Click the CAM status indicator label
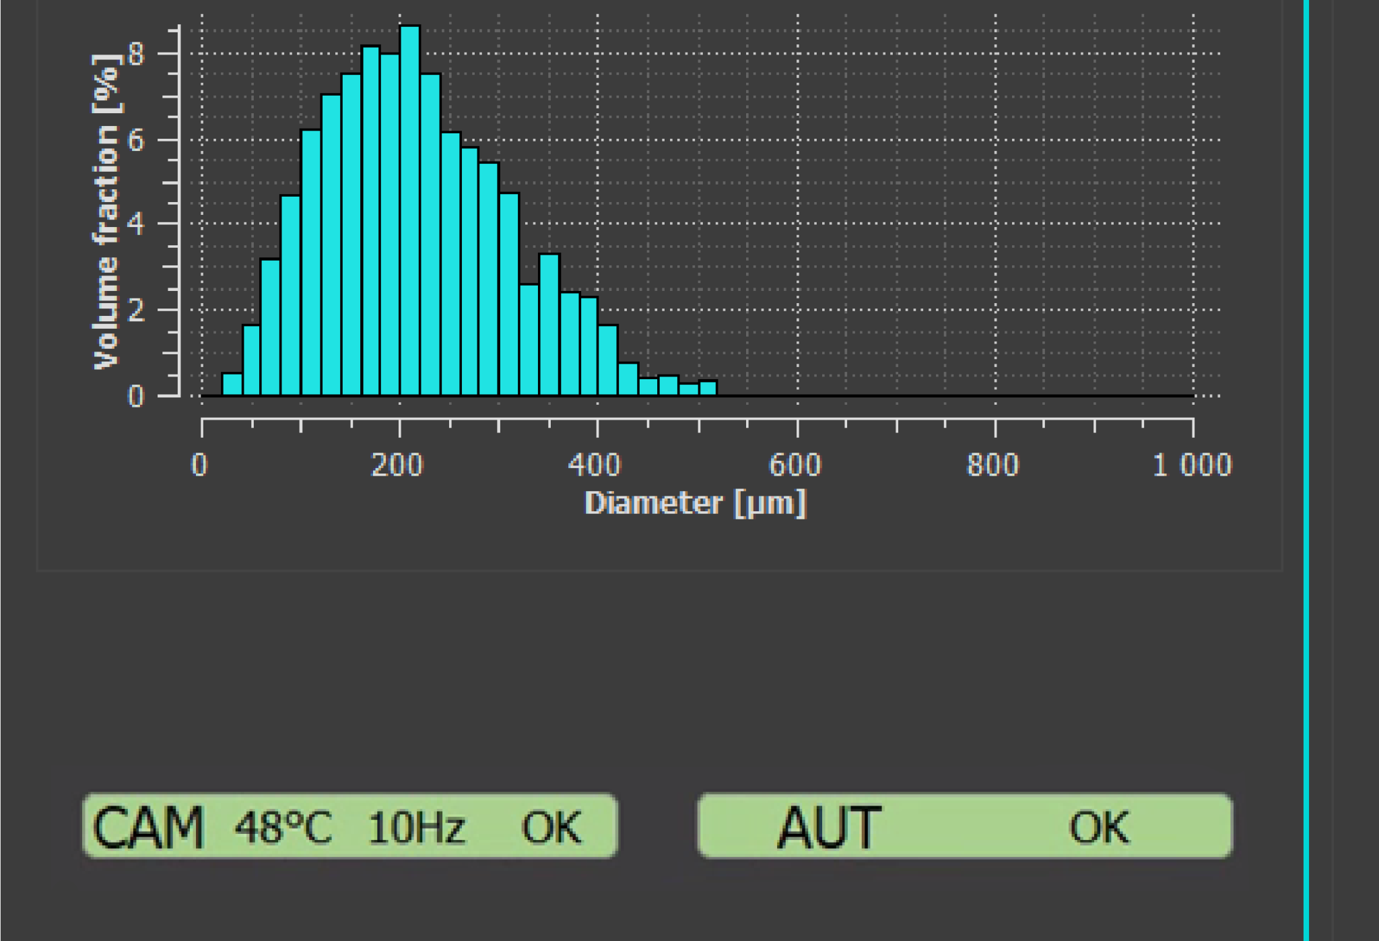 147,827
